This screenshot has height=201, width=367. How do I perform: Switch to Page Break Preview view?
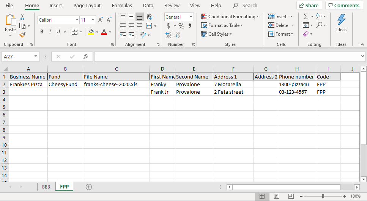point(291,196)
